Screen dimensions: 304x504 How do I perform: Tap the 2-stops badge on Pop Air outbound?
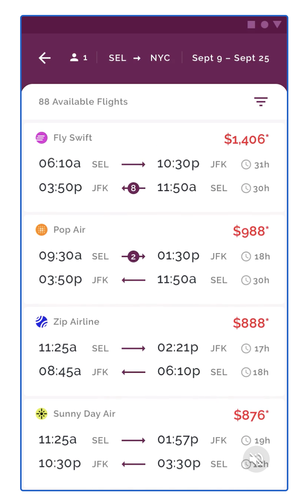coord(133,256)
